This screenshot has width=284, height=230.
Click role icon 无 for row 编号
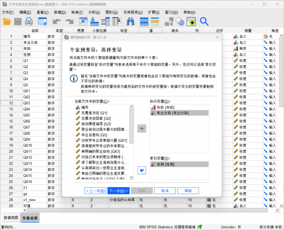266,37
